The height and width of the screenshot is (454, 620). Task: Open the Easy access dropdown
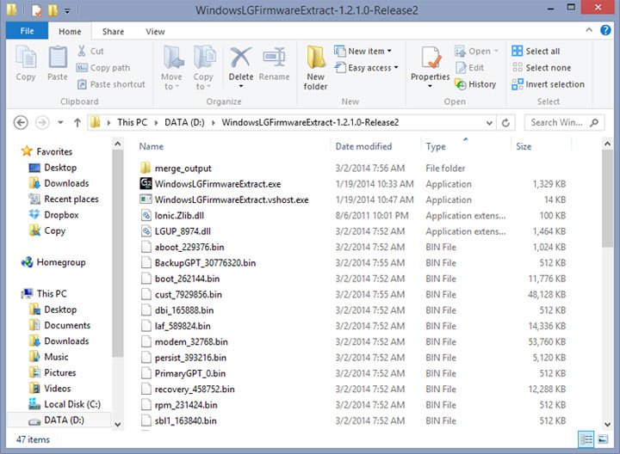(x=366, y=68)
